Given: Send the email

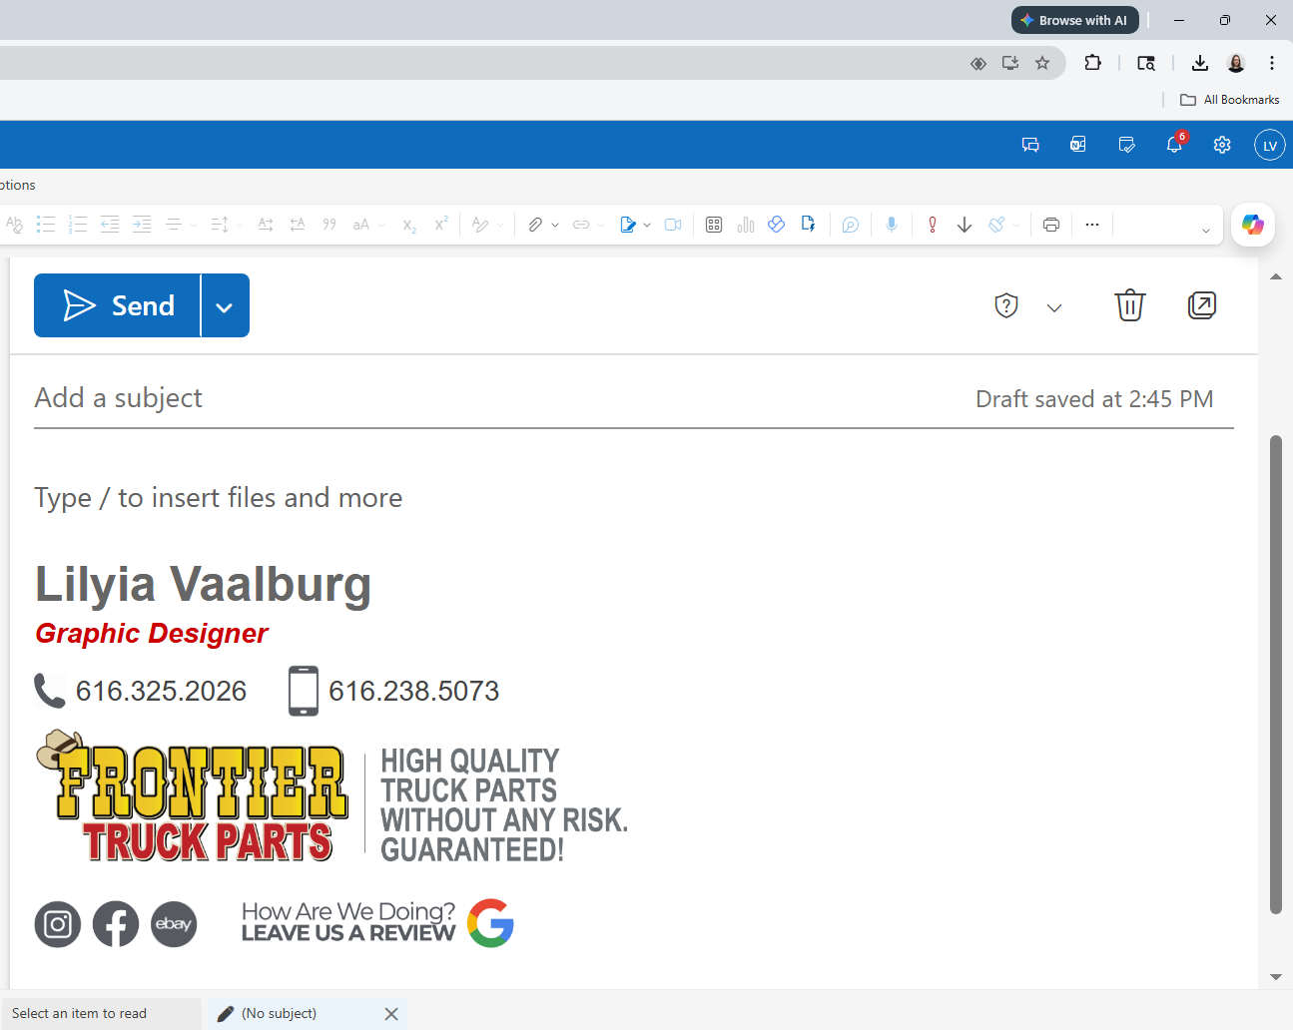Looking at the screenshot, I should pyautogui.click(x=118, y=305).
